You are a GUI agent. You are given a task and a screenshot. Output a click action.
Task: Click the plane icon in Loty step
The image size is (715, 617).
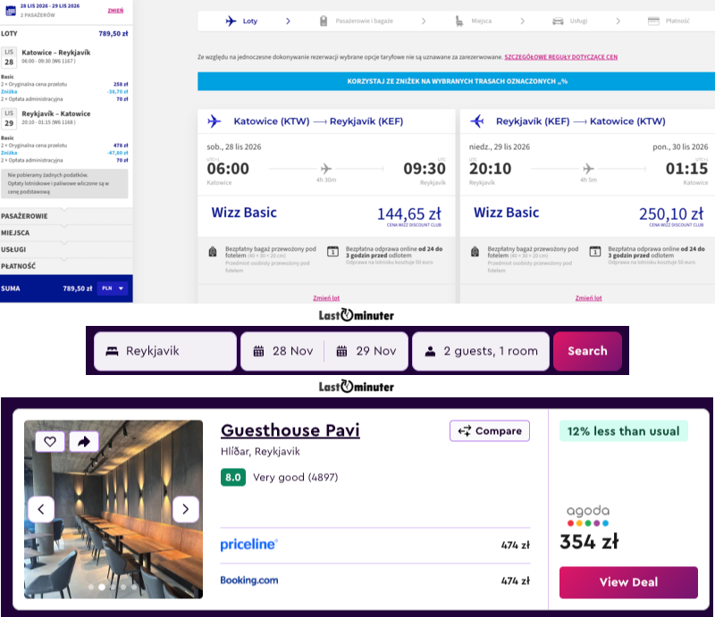[231, 21]
